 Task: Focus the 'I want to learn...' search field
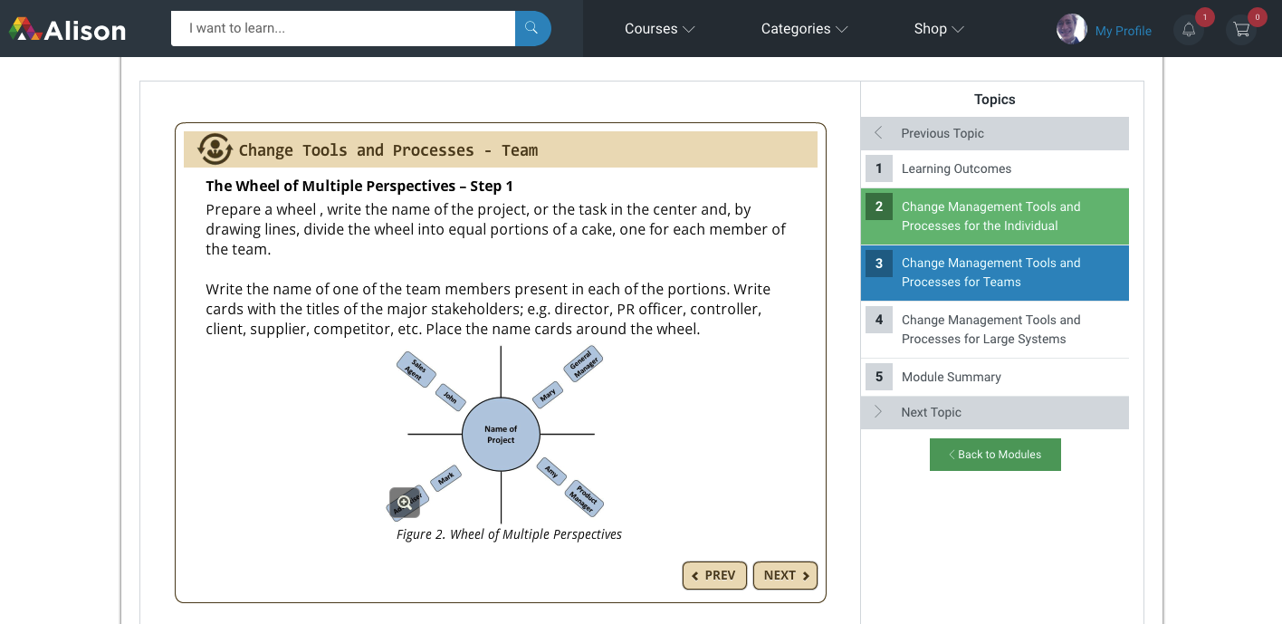click(x=342, y=28)
